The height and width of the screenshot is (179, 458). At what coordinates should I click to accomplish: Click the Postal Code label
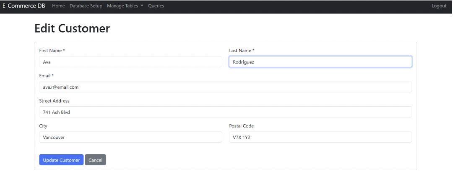(x=241, y=126)
